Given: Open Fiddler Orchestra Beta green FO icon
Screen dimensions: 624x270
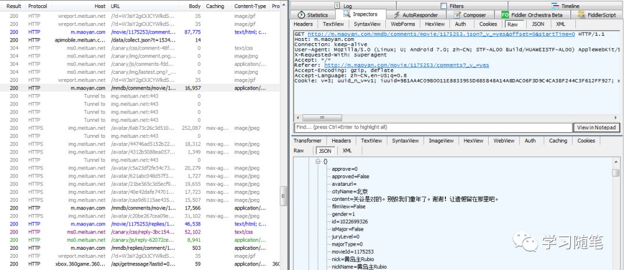Looking at the screenshot, I should pos(505,15).
